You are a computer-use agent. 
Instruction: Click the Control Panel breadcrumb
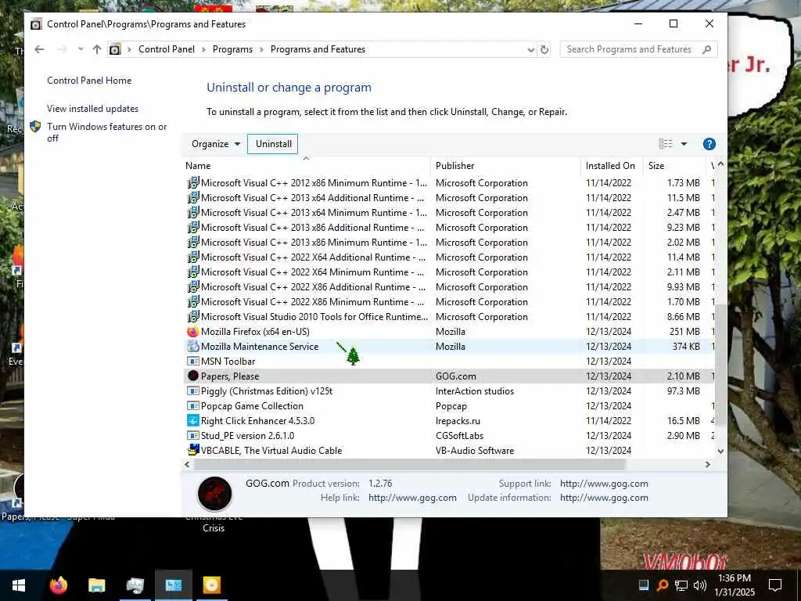pyautogui.click(x=167, y=49)
